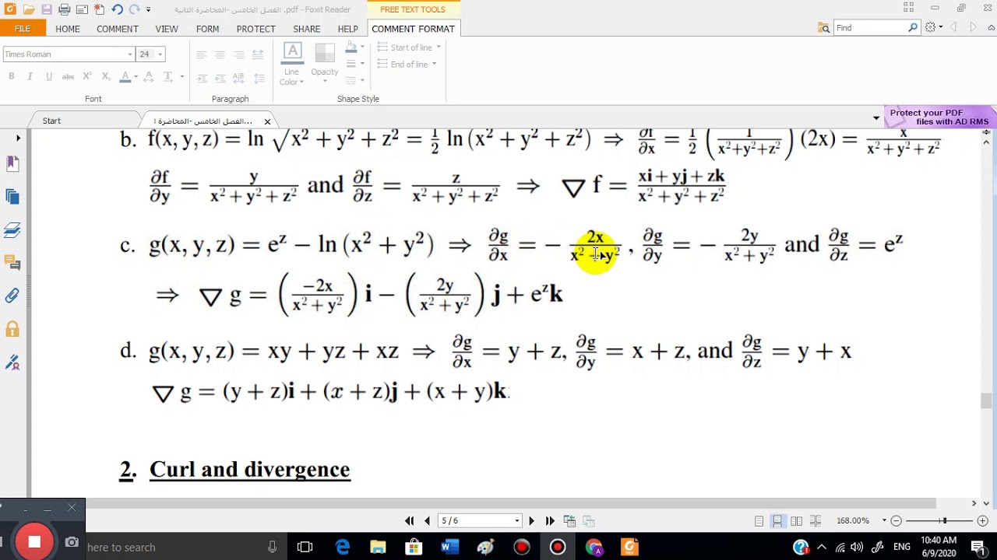The width and height of the screenshot is (997, 560).
Task: Switch to the HOME ribbon tab
Action: click(x=68, y=29)
